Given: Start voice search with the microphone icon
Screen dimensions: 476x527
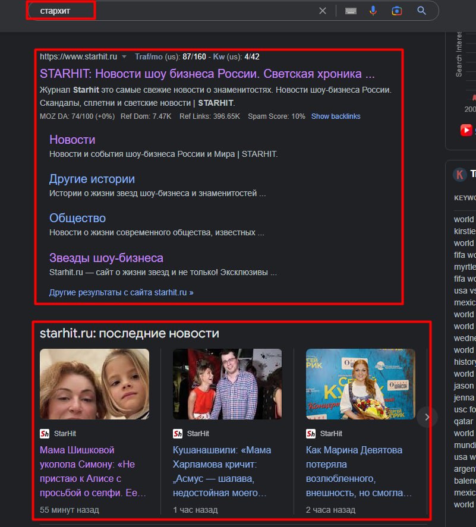Looking at the screenshot, I should (373, 11).
